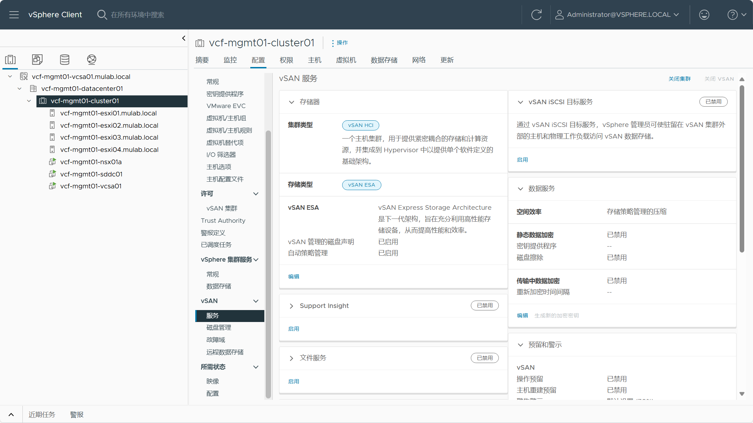
Task: Click 启用 under Support Insight
Action: [x=294, y=329]
